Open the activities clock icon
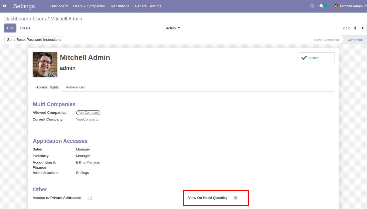Viewport: 367px width, 209px height. click(312, 6)
